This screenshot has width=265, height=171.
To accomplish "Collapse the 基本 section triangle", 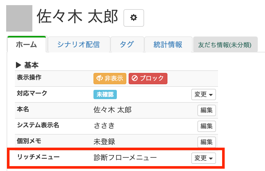I will coord(18,65).
